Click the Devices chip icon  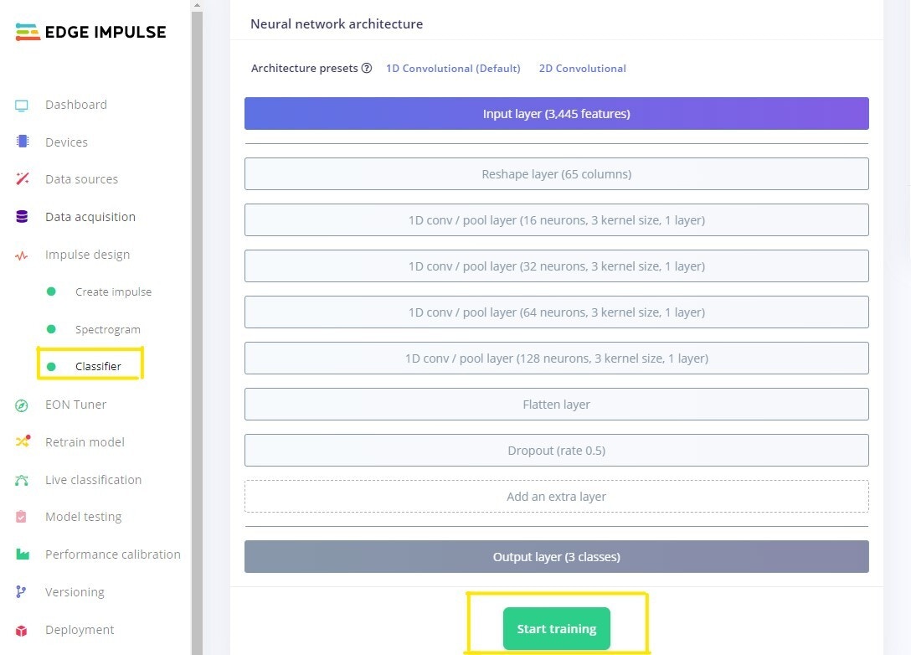(22, 142)
